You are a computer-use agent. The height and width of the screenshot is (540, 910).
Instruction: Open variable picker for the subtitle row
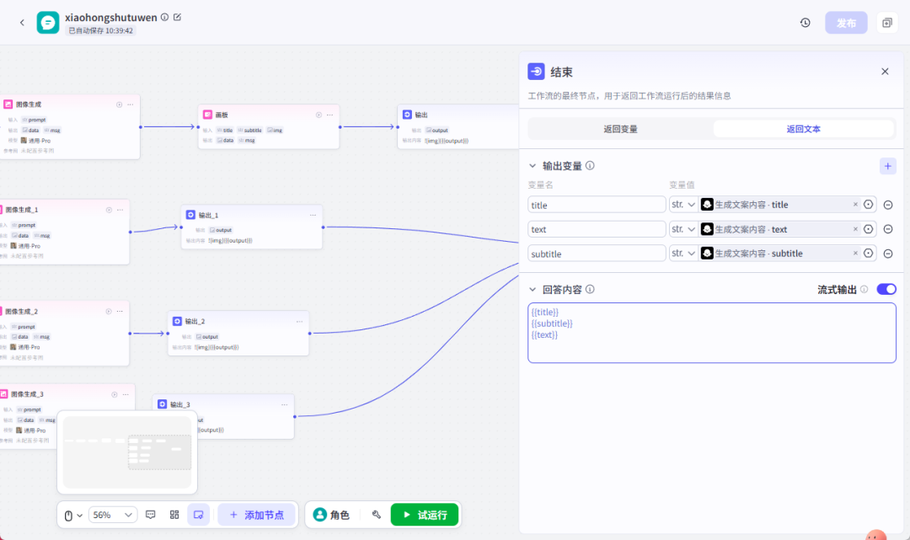coord(868,254)
